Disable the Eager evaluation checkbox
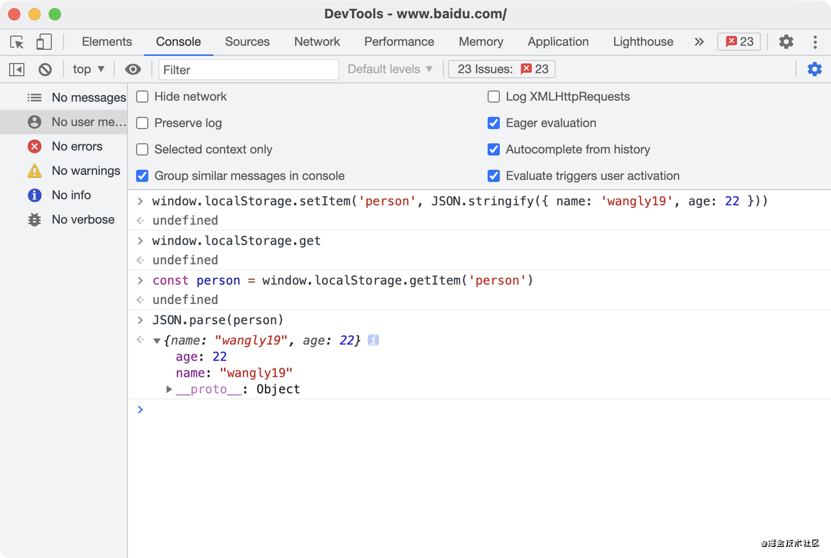The width and height of the screenshot is (831, 558). [494, 123]
